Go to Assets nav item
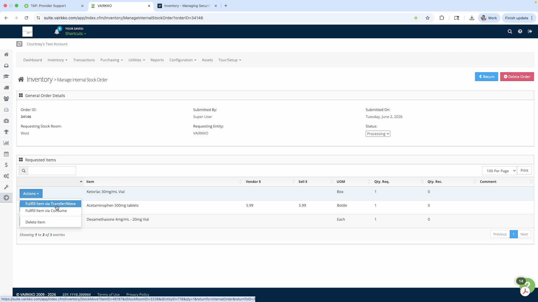Screen dimensions: 538x302 point(207,60)
